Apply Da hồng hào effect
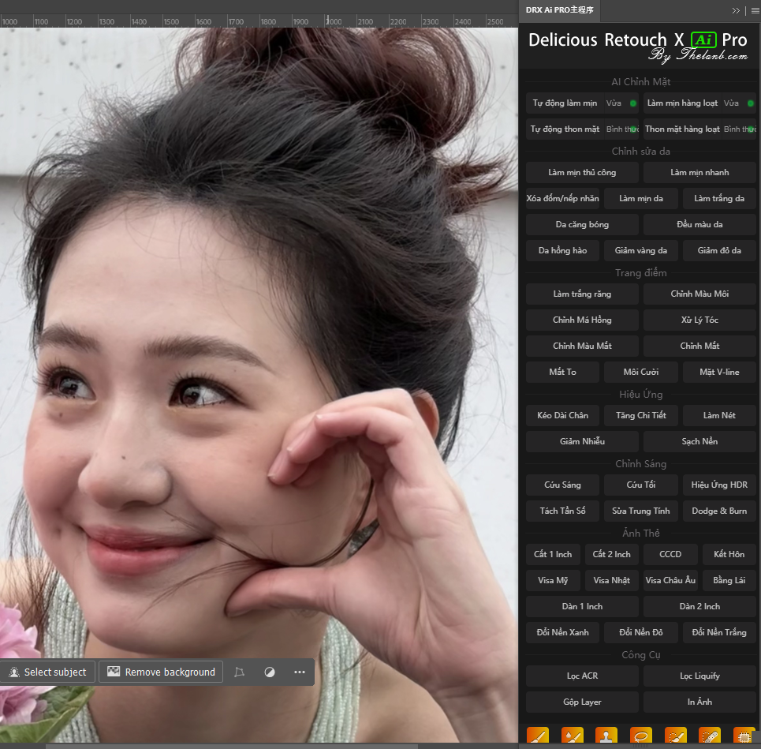Screen dimensions: 761x749 pos(562,251)
